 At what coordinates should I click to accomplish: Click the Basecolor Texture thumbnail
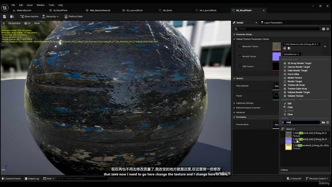[x=277, y=47]
